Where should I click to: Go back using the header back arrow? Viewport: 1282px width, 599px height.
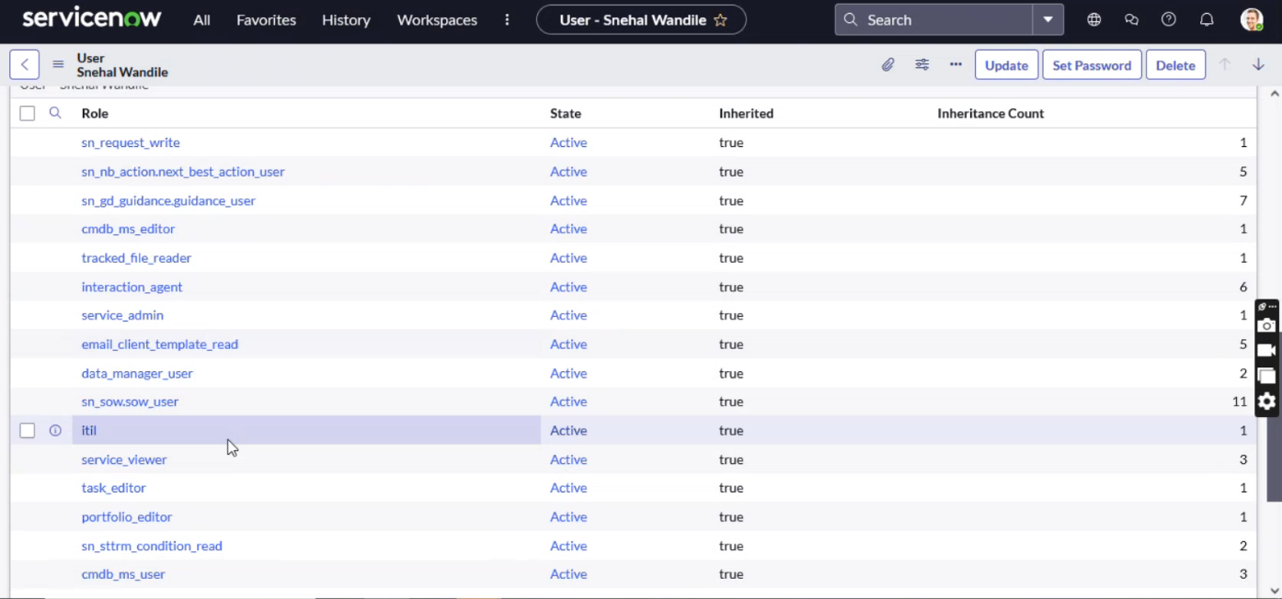pos(25,64)
